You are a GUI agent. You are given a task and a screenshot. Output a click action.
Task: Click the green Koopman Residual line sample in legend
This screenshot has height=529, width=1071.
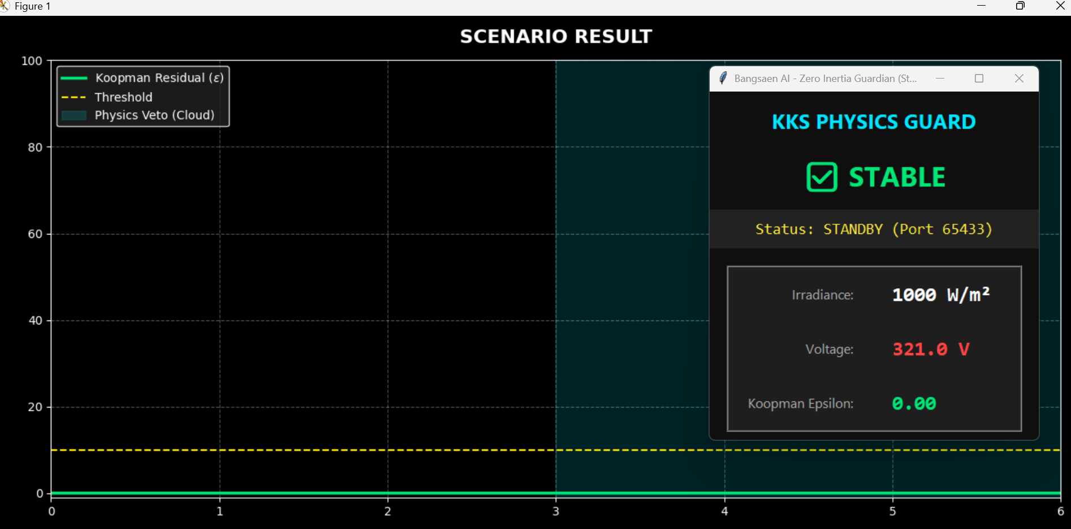74,77
